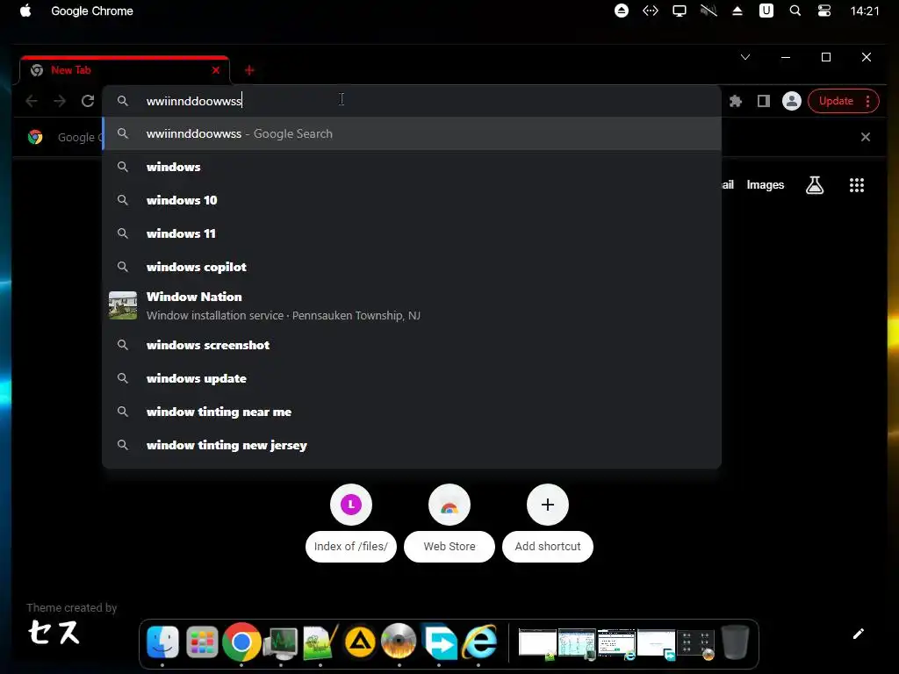This screenshot has height=674, width=899.
Task: Choose the "windows update" suggestion
Action: (x=412, y=378)
